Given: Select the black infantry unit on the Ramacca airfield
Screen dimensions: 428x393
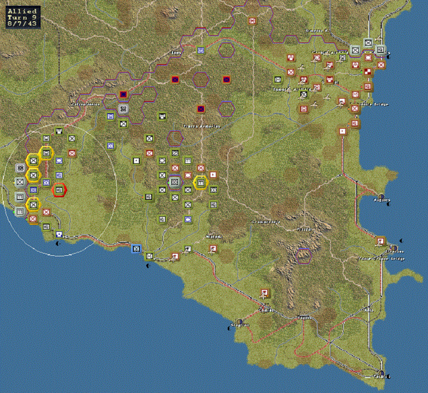Looking at the screenshot, I should pyautogui.click(x=304, y=95).
